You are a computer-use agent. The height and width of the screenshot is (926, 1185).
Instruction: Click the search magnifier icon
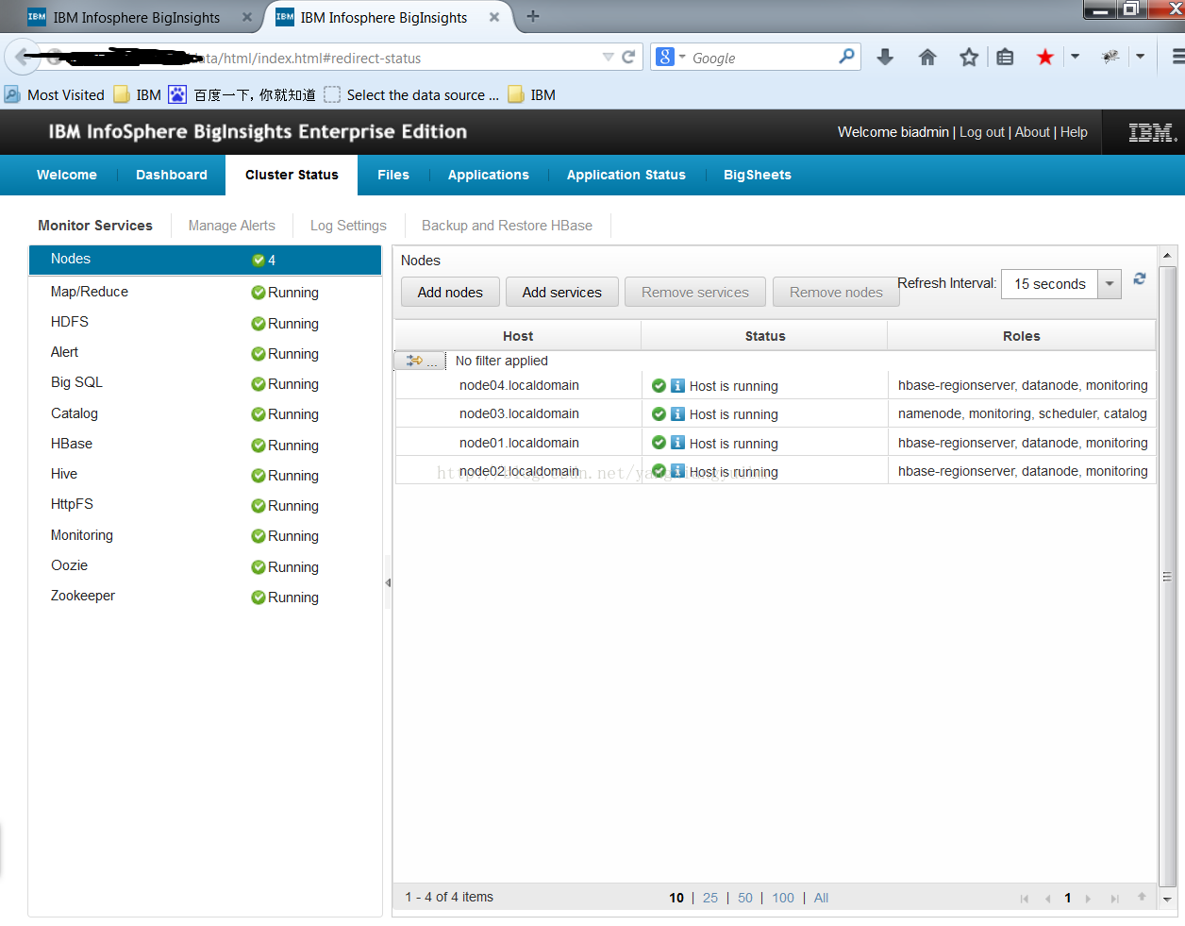click(x=846, y=57)
